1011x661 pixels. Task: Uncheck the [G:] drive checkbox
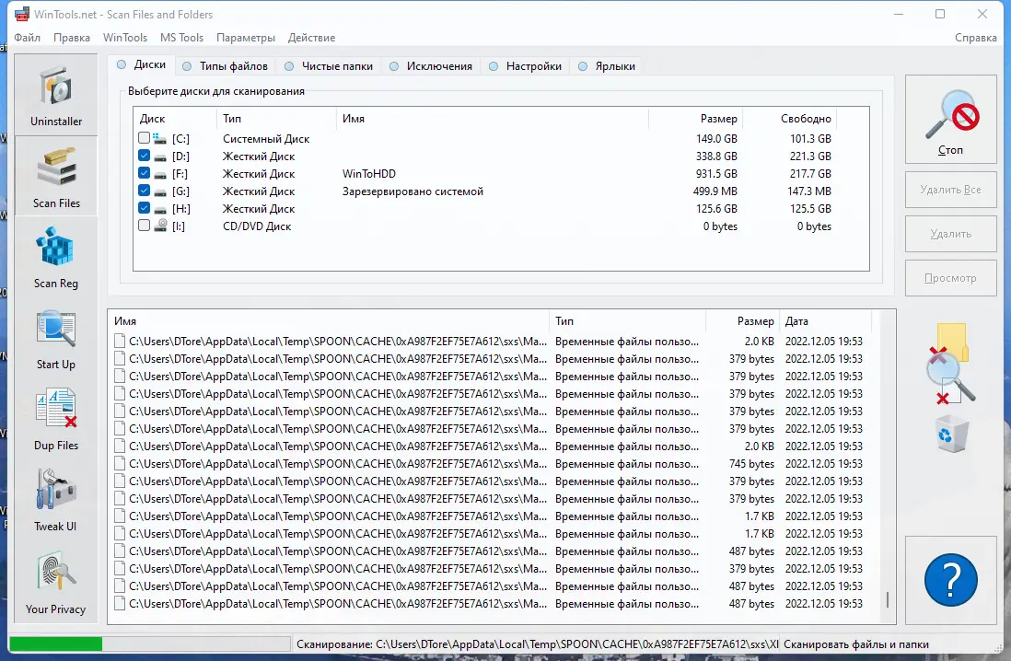coord(144,191)
